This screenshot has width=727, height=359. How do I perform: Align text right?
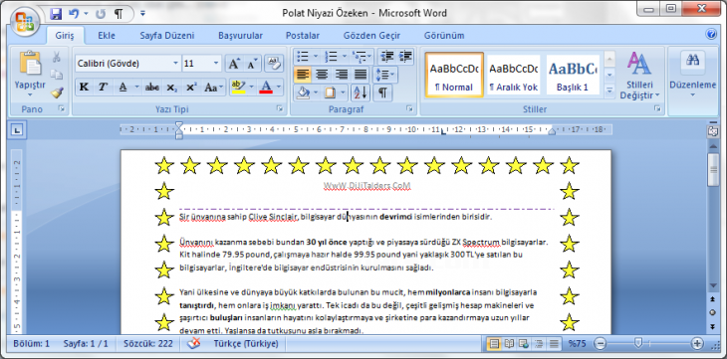pyautogui.click(x=342, y=75)
